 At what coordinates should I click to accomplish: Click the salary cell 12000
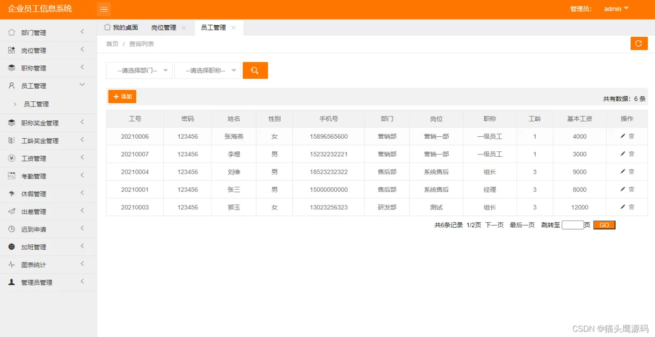pyautogui.click(x=580, y=207)
